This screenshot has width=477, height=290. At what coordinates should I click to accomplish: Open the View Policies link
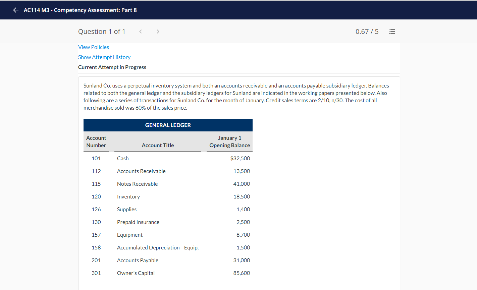(x=94, y=47)
